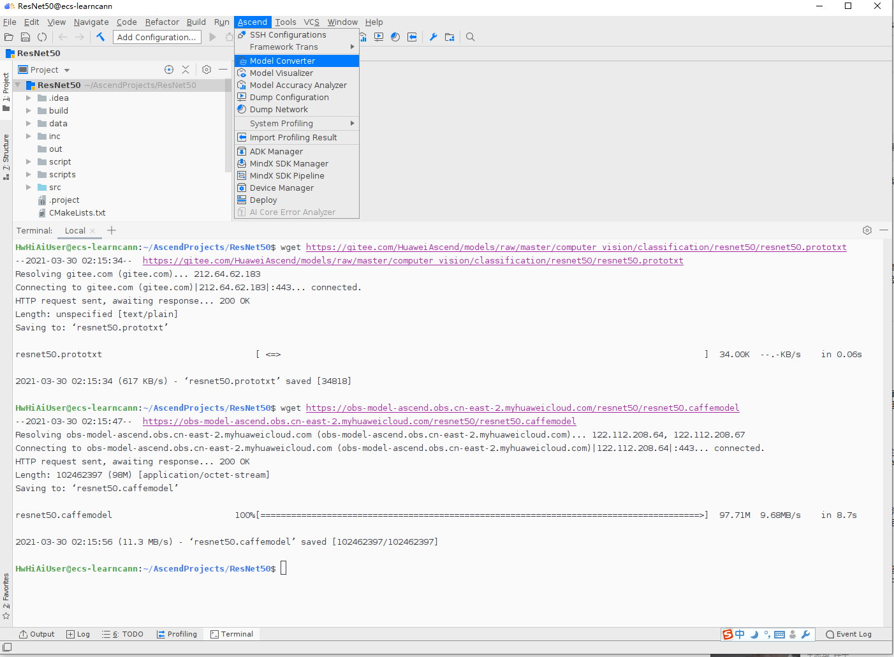The image size is (894, 657).
Task: Hide the Project panel with minus icon
Action: [x=223, y=70]
